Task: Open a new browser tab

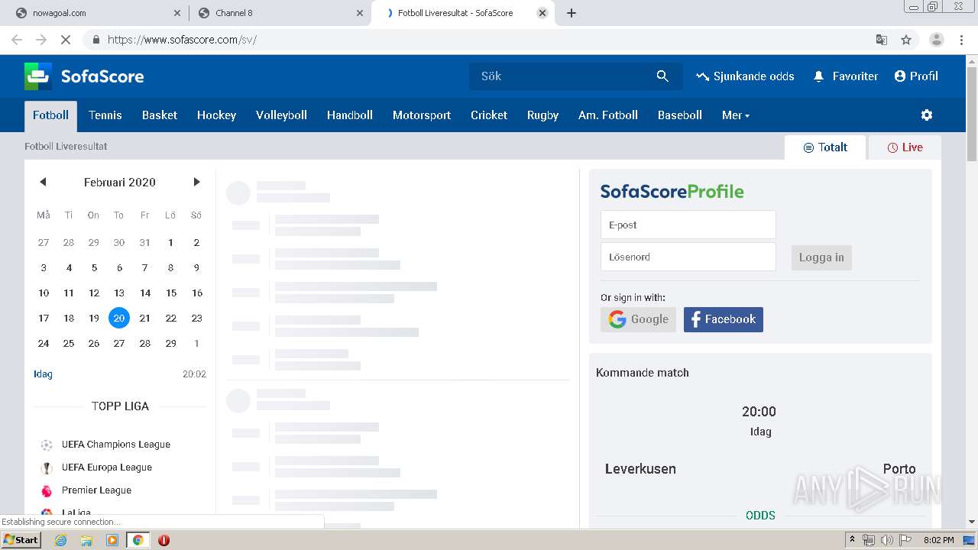Action: click(572, 13)
